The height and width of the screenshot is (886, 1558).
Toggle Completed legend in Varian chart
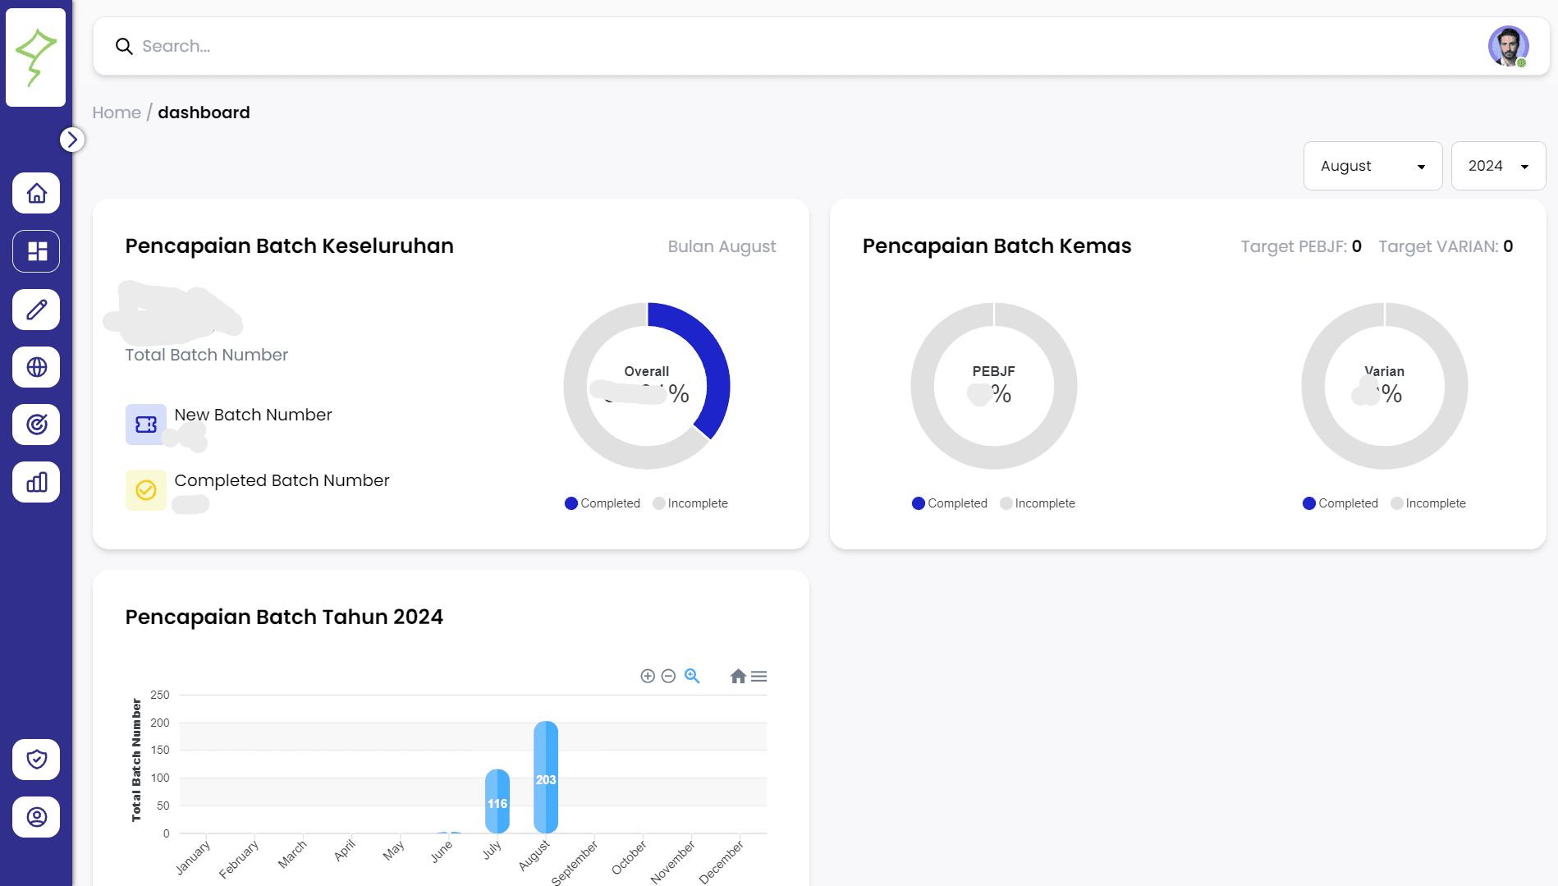pos(1340,503)
